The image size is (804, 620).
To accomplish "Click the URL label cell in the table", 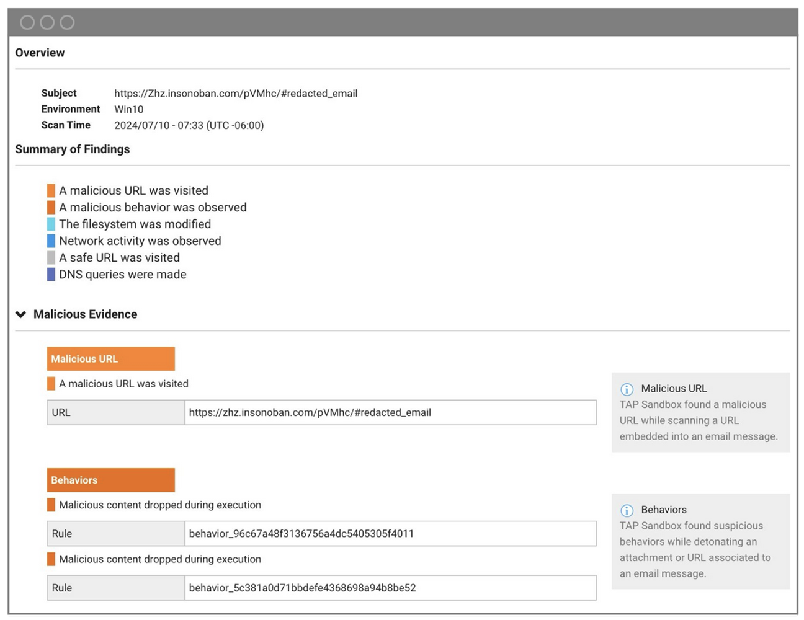I will pos(116,412).
